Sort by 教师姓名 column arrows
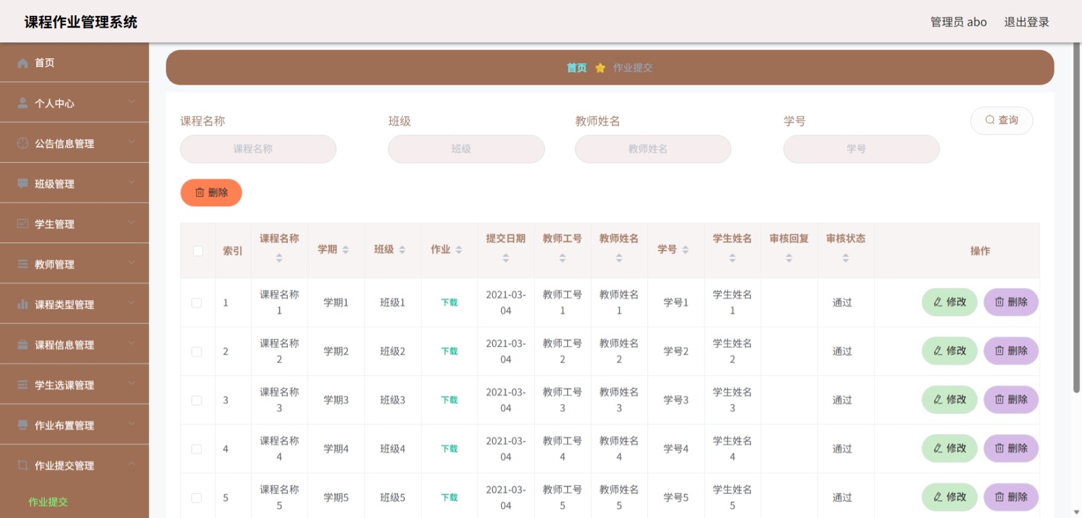The height and width of the screenshot is (518, 1082). tap(619, 258)
